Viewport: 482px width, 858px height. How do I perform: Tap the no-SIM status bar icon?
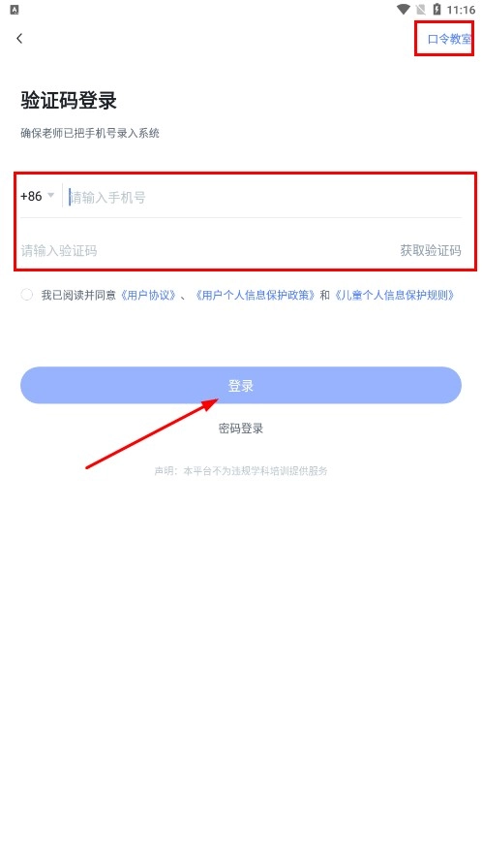tap(421, 10)
